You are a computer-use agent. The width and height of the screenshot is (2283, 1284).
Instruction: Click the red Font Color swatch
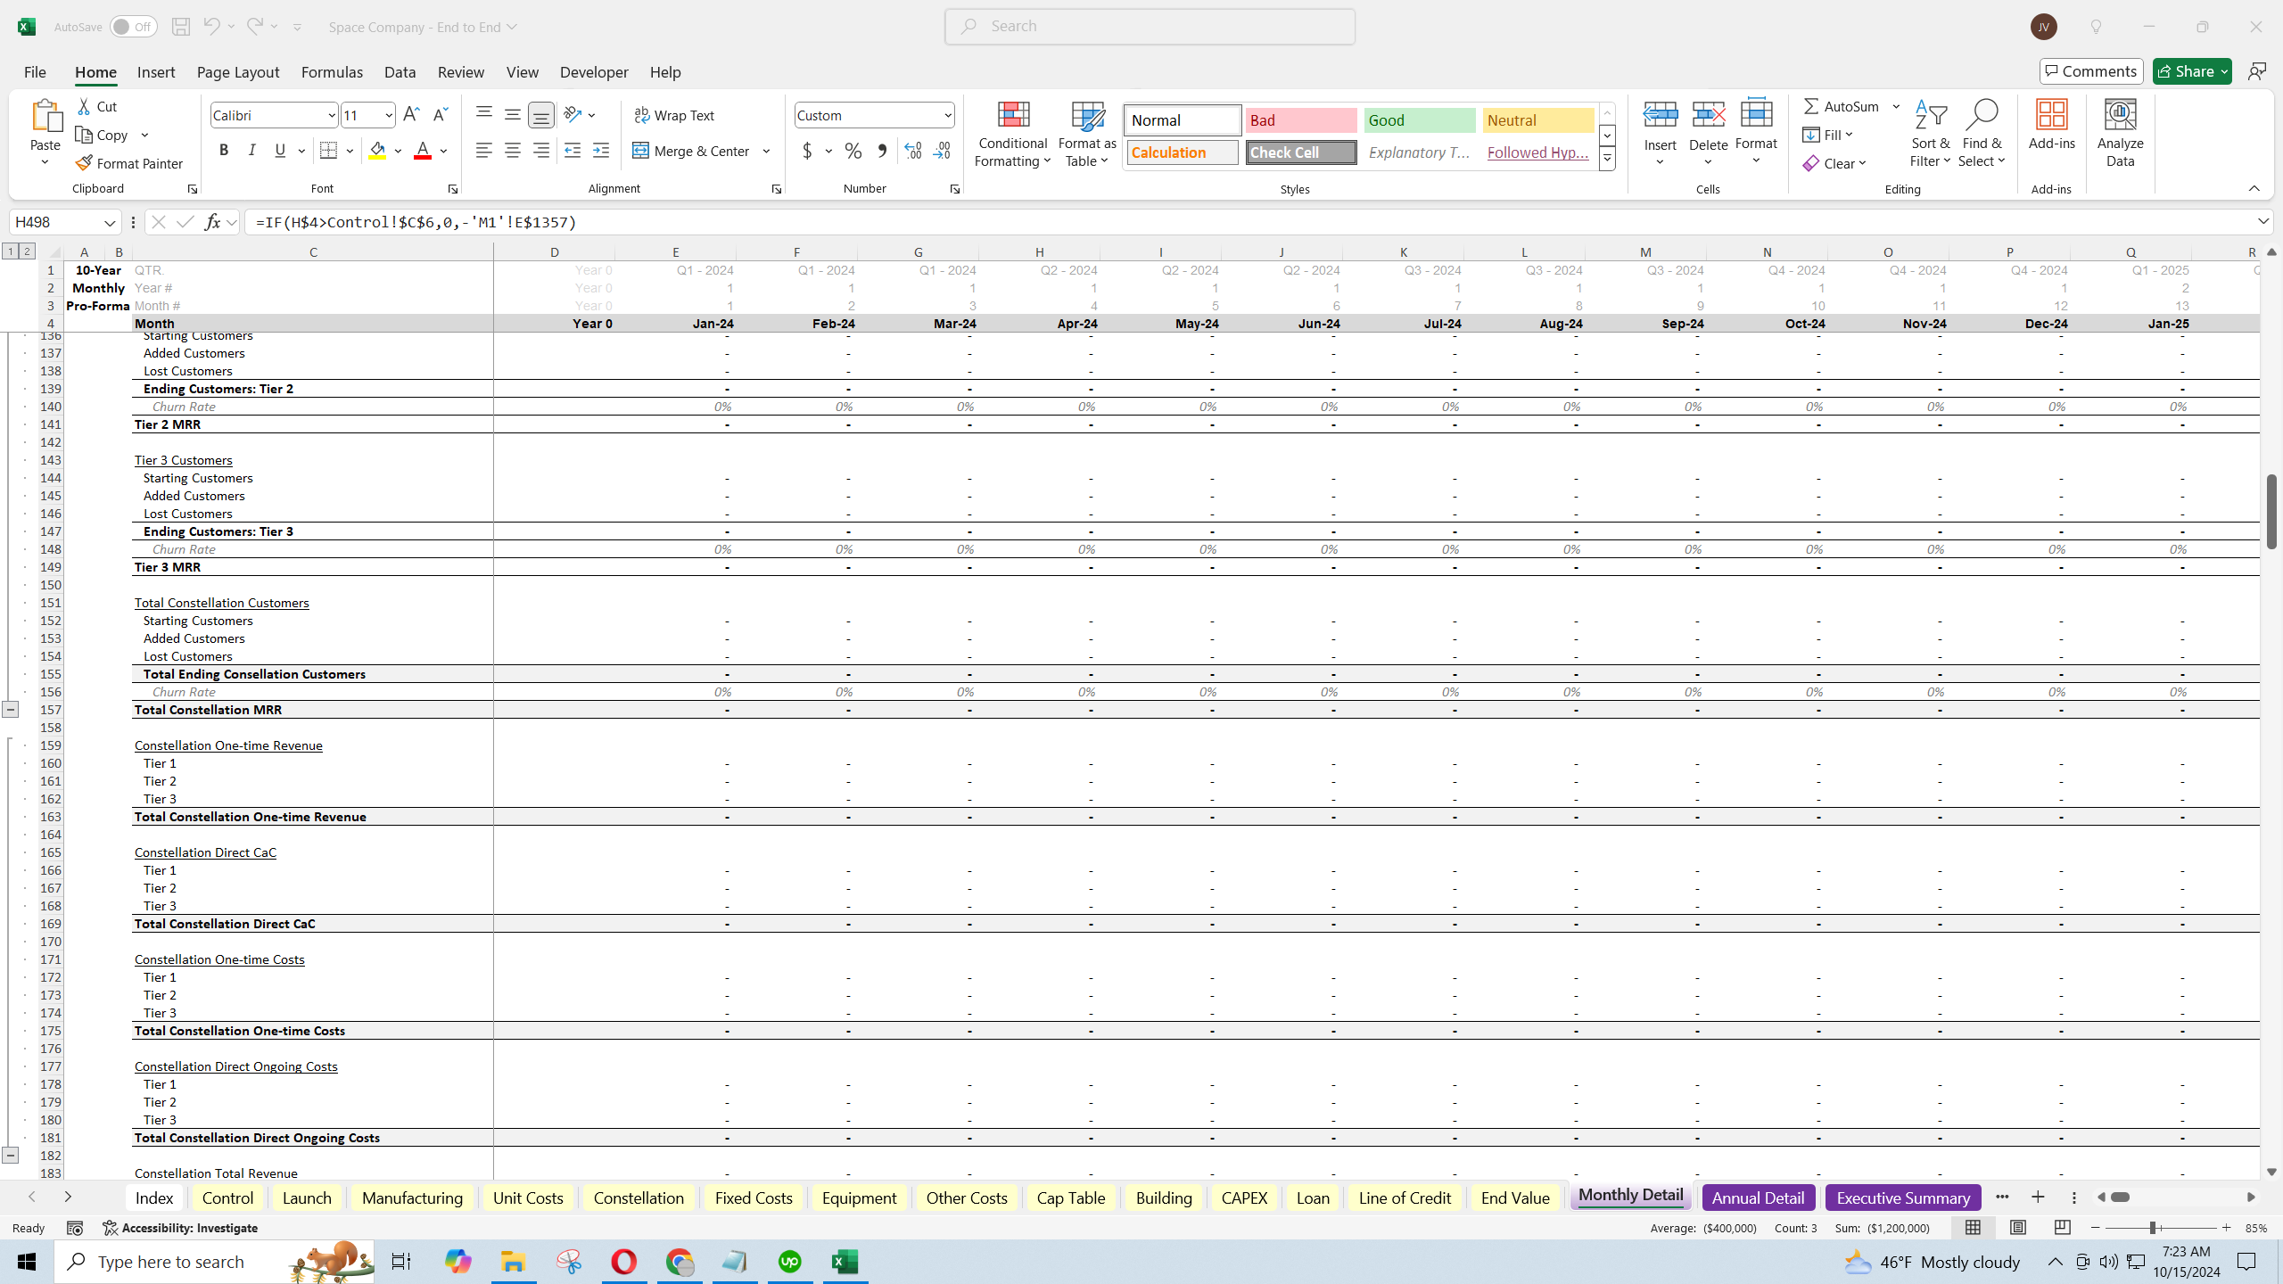[x=423, y=151]
